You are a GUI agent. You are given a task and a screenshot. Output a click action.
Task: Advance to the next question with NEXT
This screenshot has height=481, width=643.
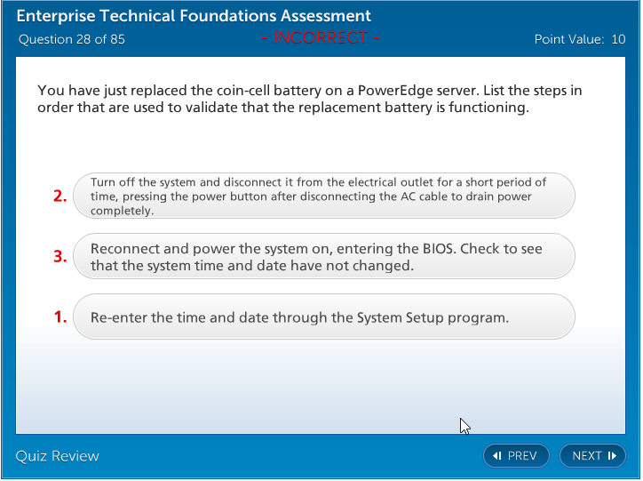pyautogui.click(x=592, y=456)
